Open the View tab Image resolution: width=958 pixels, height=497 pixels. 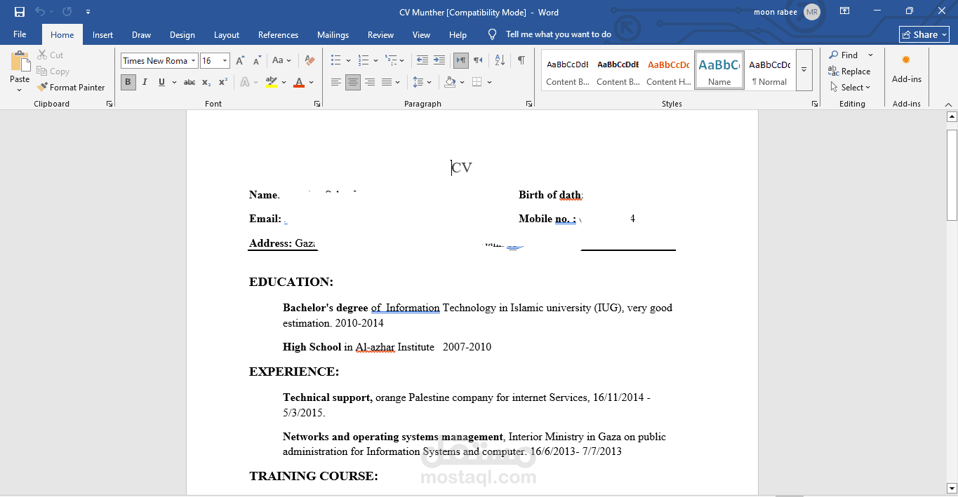tap(422, 34)
